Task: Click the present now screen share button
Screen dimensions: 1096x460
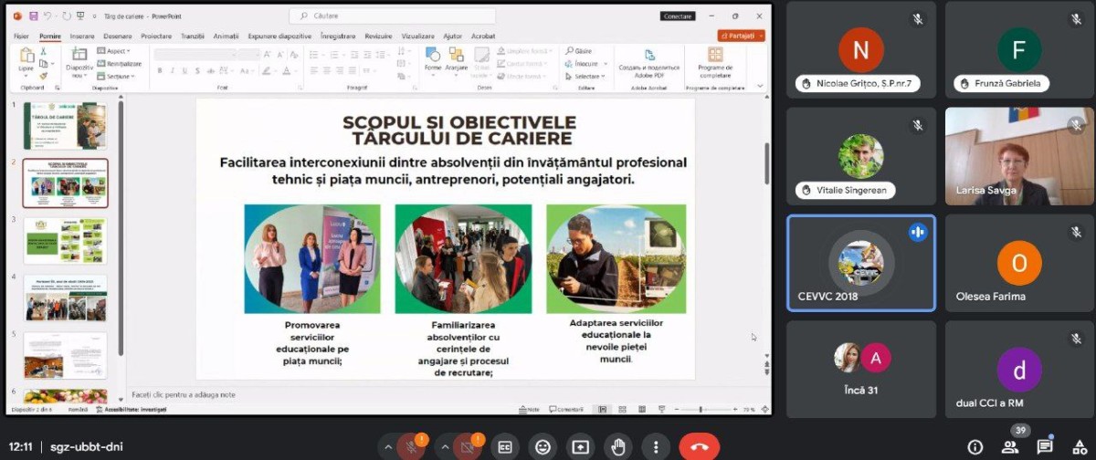Action: (580, 447)
